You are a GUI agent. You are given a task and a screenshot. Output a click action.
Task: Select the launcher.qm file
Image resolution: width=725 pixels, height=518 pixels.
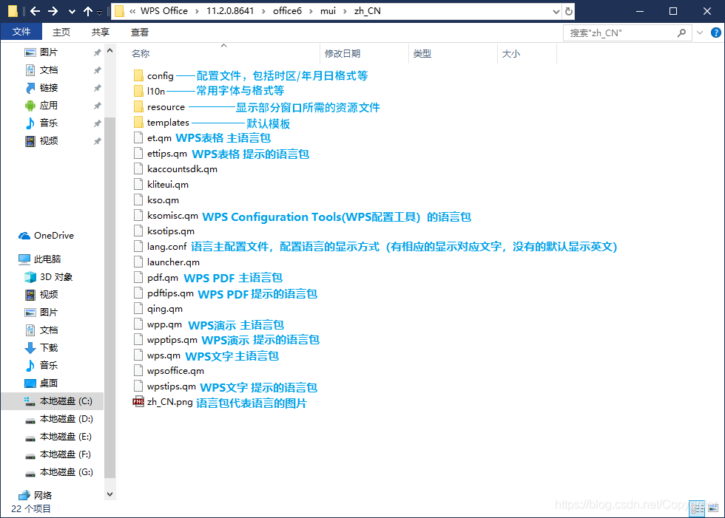point(173,262)
